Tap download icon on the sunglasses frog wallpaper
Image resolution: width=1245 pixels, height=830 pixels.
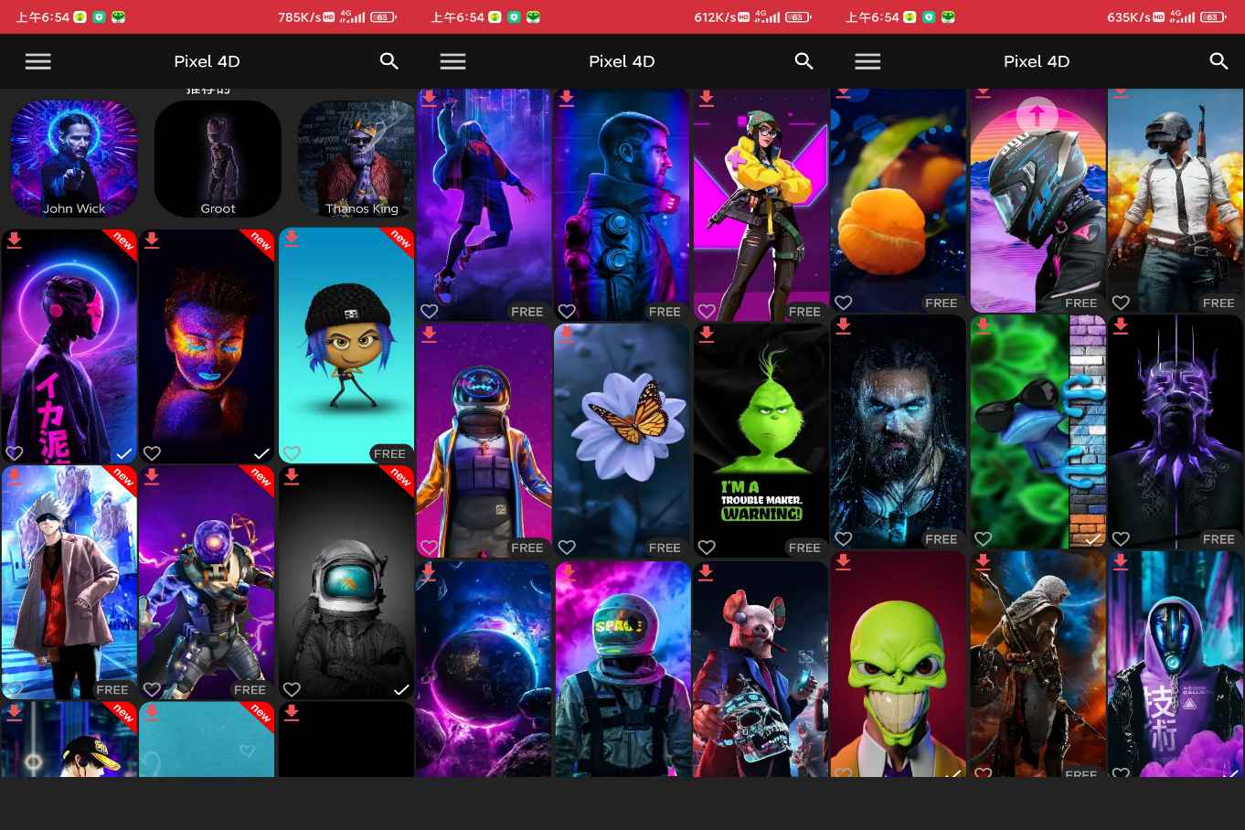point(984,326)
